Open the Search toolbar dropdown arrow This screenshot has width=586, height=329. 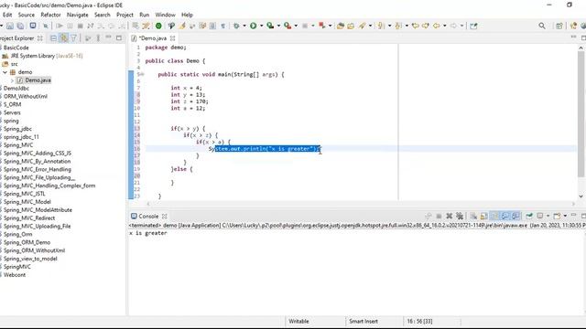[x=370, y=26]
